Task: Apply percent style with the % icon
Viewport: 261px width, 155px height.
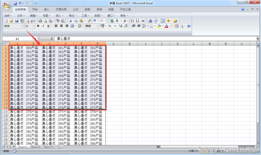Action: coord(110,26)
